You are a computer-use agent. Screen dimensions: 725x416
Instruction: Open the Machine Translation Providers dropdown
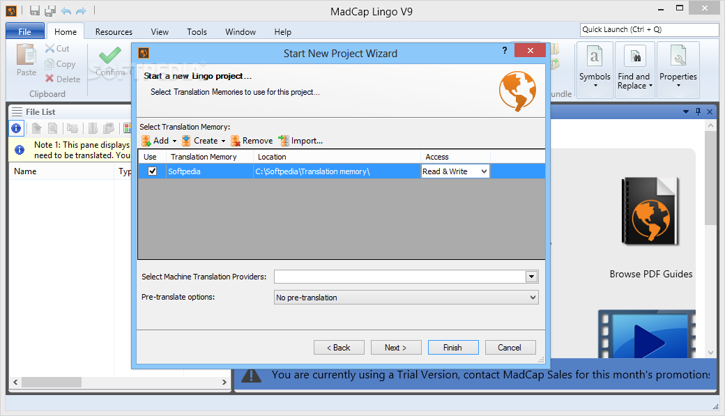(531, 277)
